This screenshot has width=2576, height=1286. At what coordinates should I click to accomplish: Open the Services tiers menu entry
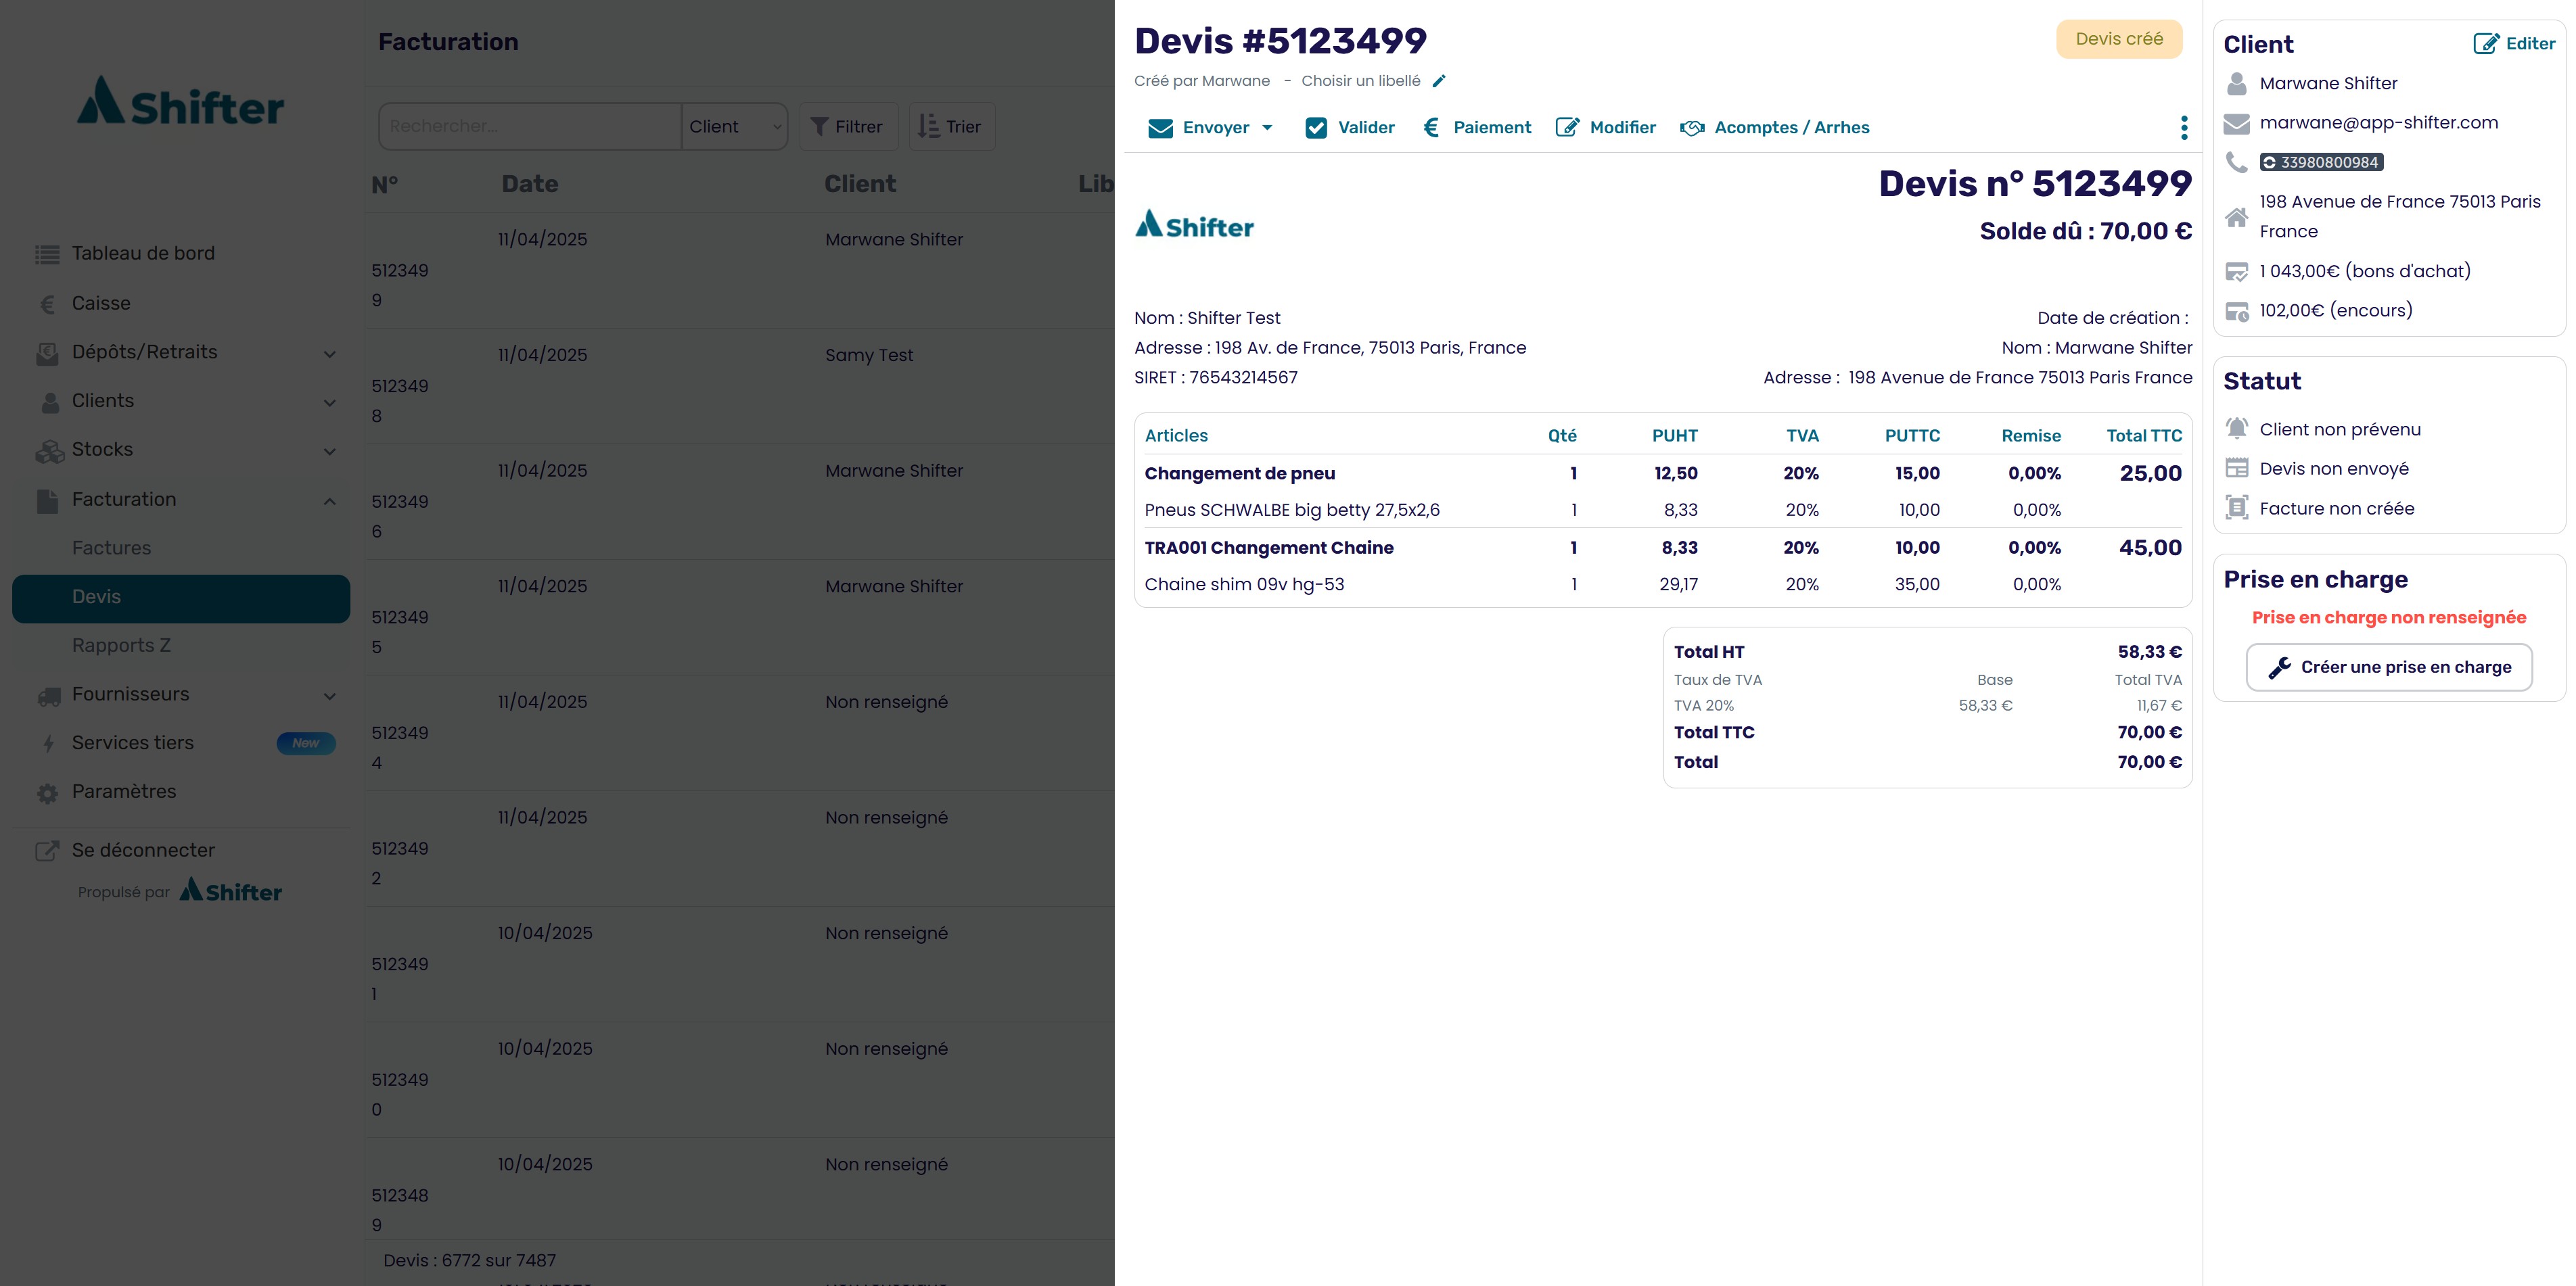pos(181,744)
